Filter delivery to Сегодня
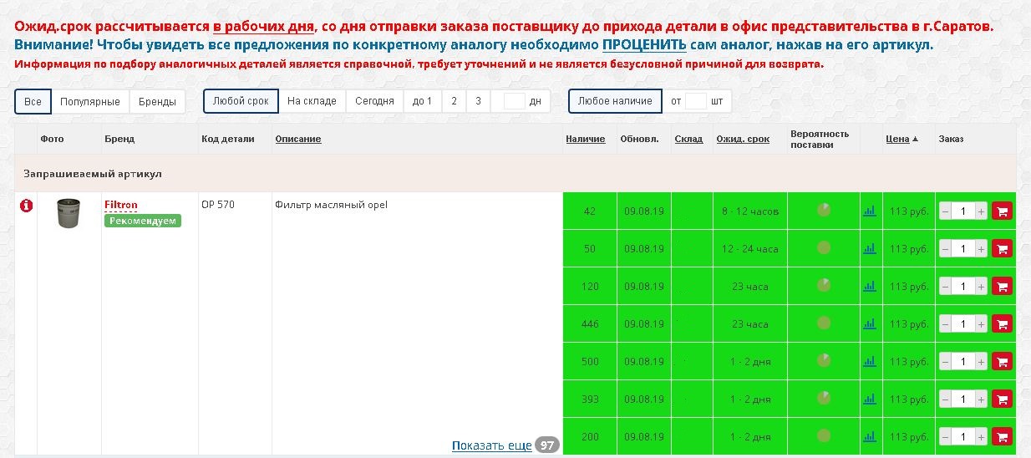Screen dimensions: 1031x458 (374, 101)
